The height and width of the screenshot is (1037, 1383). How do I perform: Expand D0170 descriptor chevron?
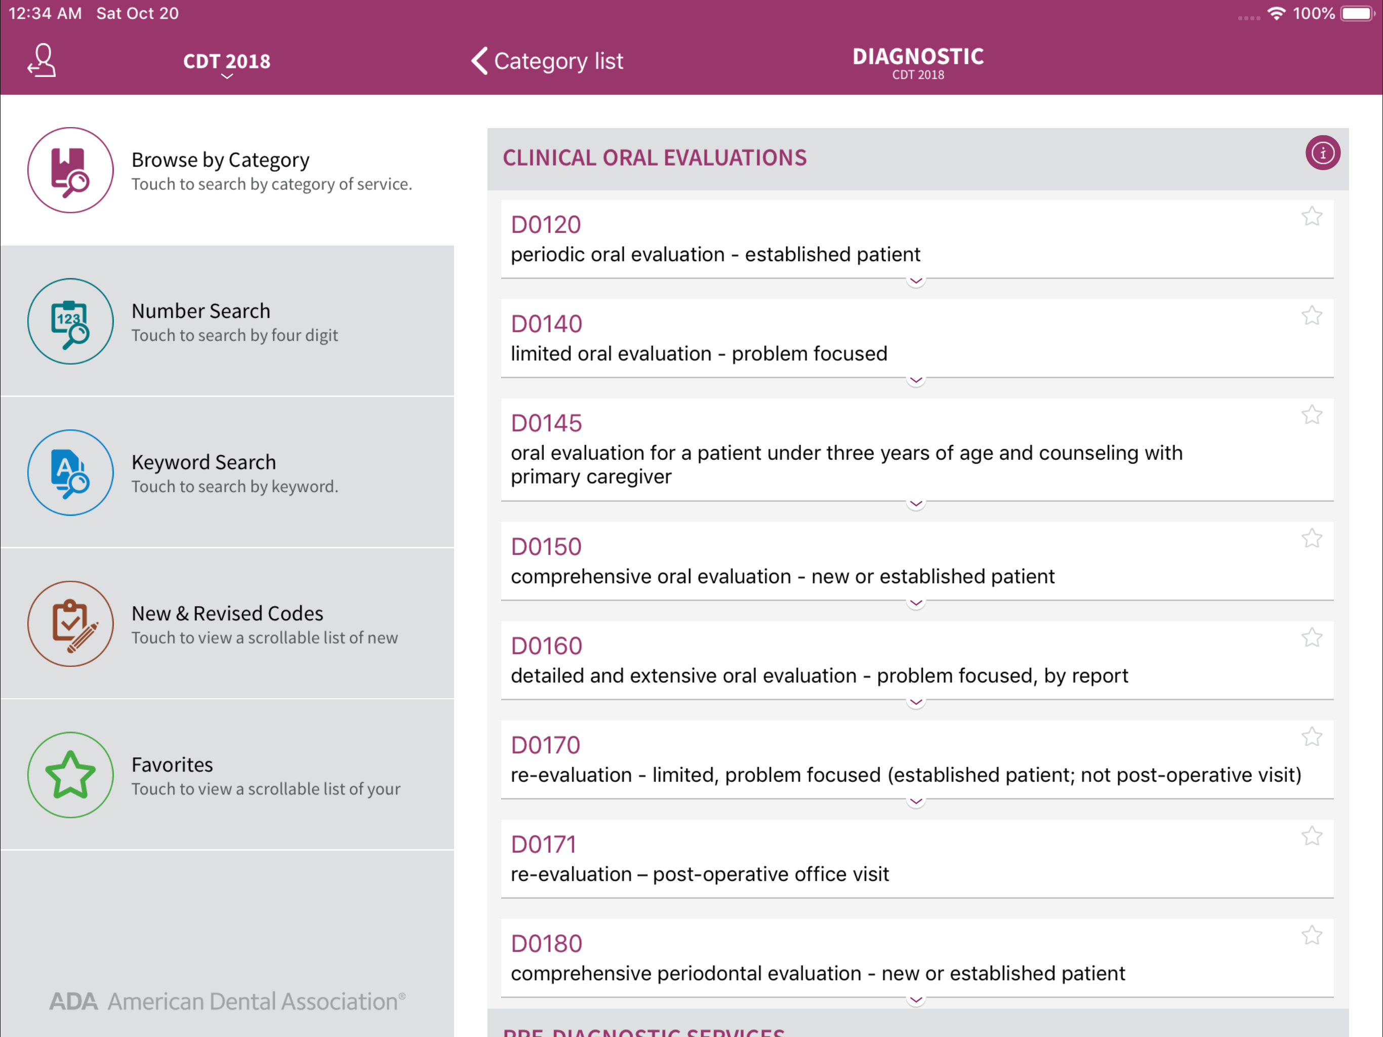[x=916, y=802]
